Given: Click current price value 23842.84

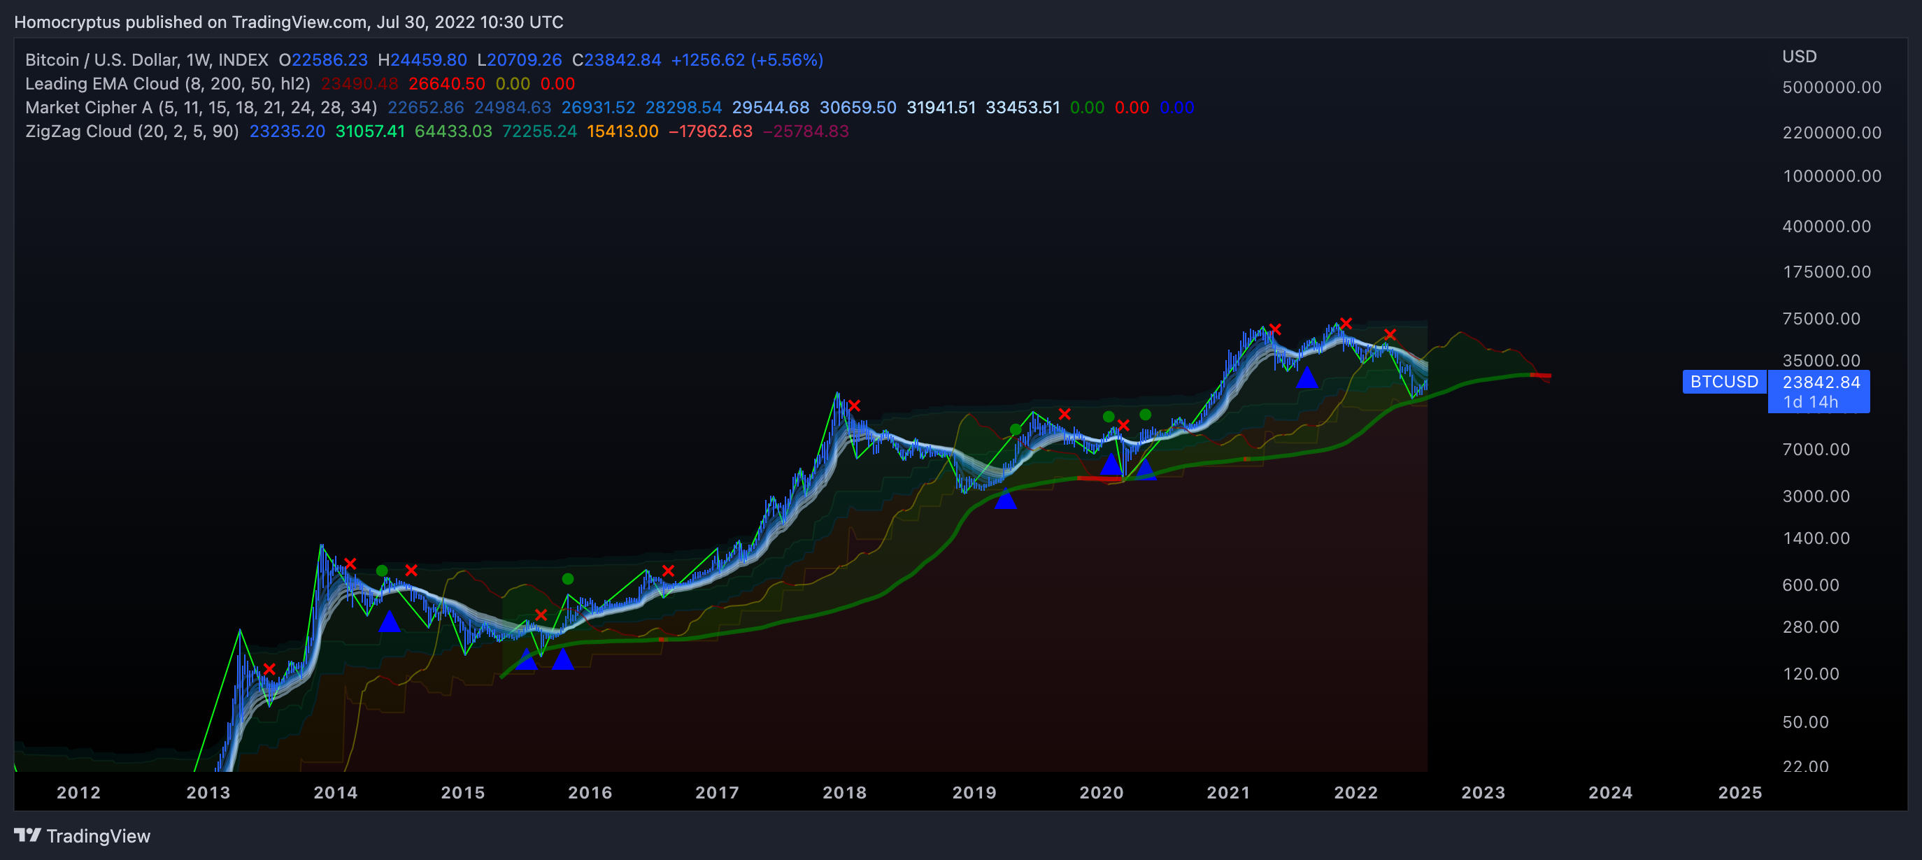Looking at the screenshot, I should click(x=1821, y=382).
